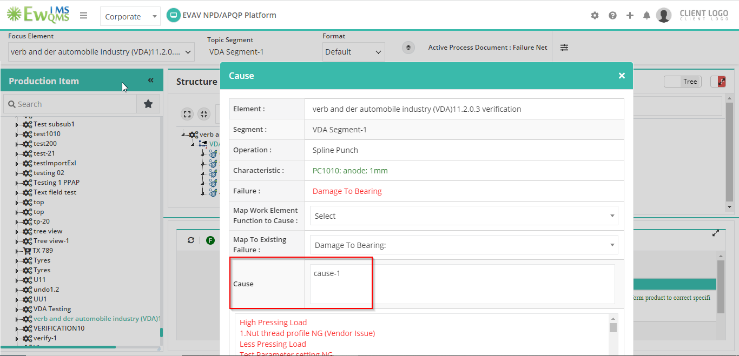
Task: Select tree item testImportExl
Action: [x=55, y=163]
